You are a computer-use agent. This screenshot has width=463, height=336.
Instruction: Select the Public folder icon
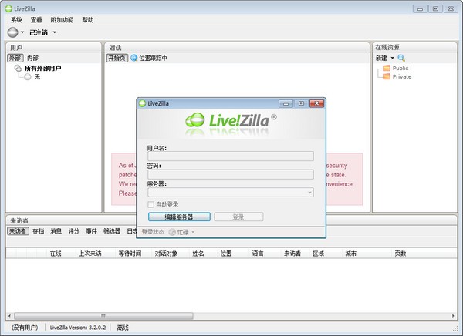(384, 69)
